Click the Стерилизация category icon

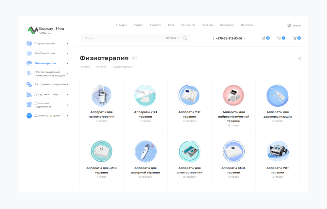(x=29, y=43)
